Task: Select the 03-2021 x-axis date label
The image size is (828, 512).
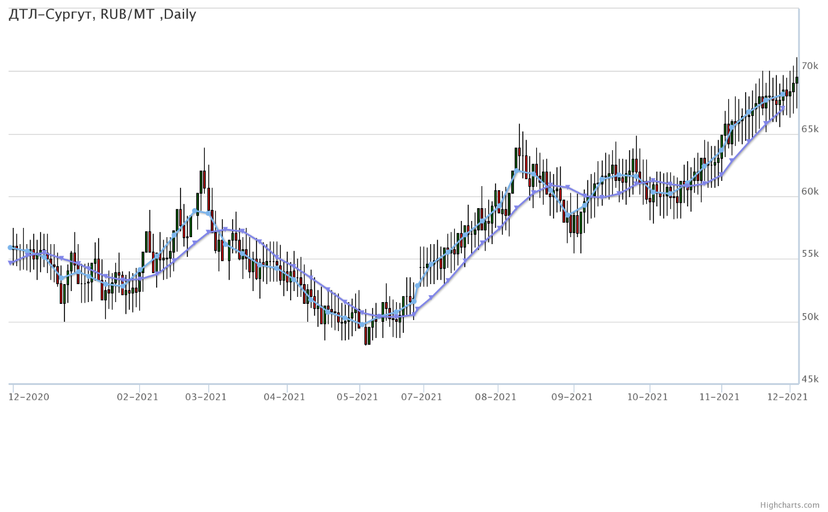Action: tap(206, 397)
